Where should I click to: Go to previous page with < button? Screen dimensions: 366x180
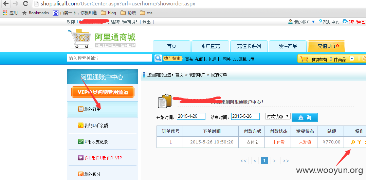[x=255, y=161]
